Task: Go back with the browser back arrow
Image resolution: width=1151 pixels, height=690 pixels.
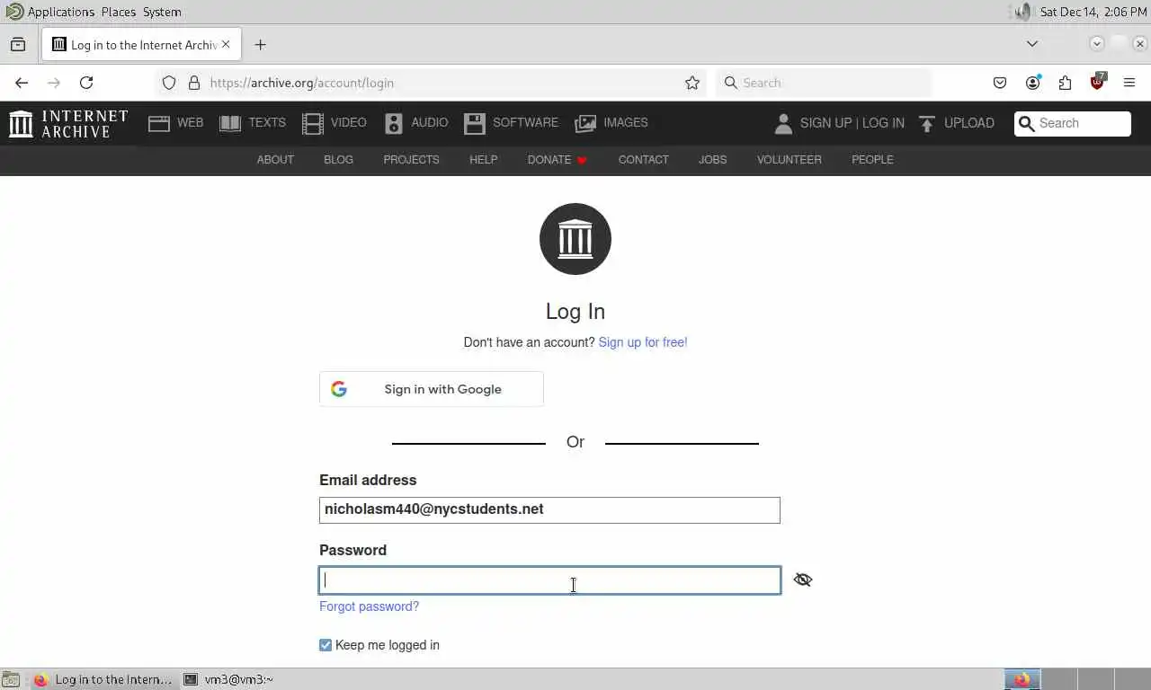Action: (22, 83)
